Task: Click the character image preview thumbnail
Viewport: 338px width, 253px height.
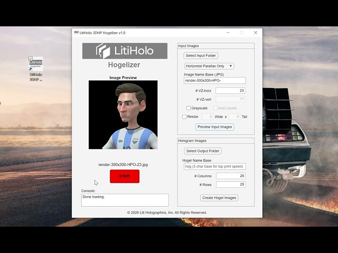Action: [123, 115]
